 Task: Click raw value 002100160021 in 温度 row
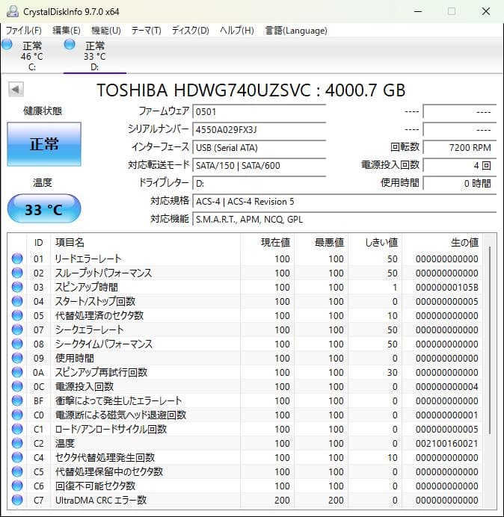click(x=446, y=443)
